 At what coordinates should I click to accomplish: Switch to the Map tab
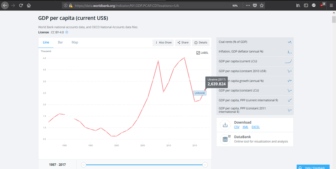tap(75, 42)
